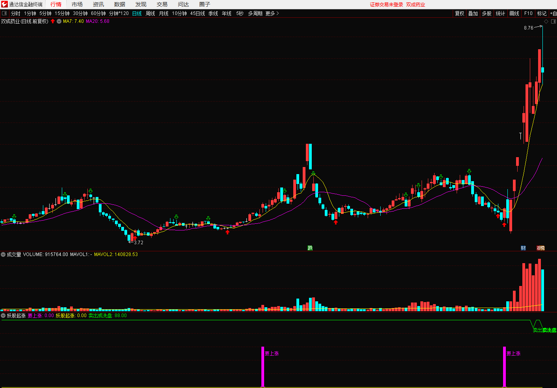Click the diamond icon at chart top-right
The height and width of the screenshot is (388, 557).
click(546, 21)
